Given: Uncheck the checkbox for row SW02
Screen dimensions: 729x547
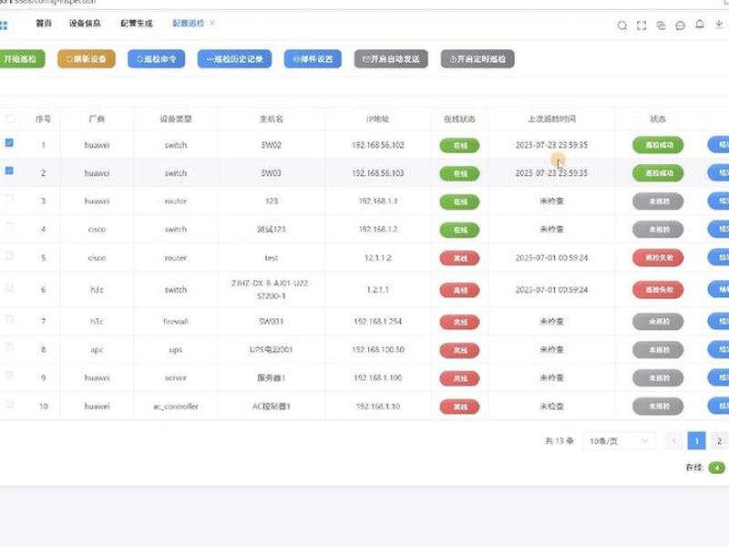Looking at the screenshot, I should [x=9, y=143].
